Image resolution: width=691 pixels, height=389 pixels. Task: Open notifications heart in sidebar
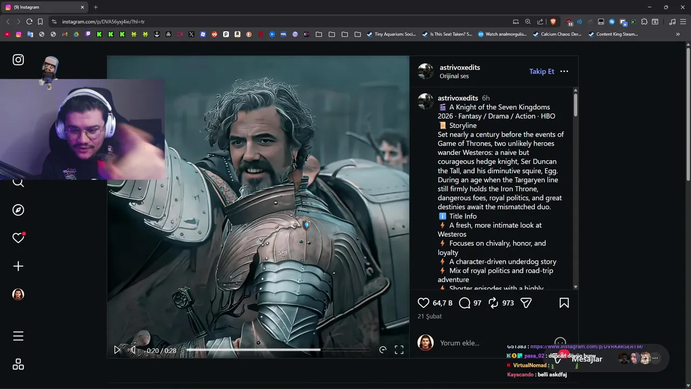point(18,238)
